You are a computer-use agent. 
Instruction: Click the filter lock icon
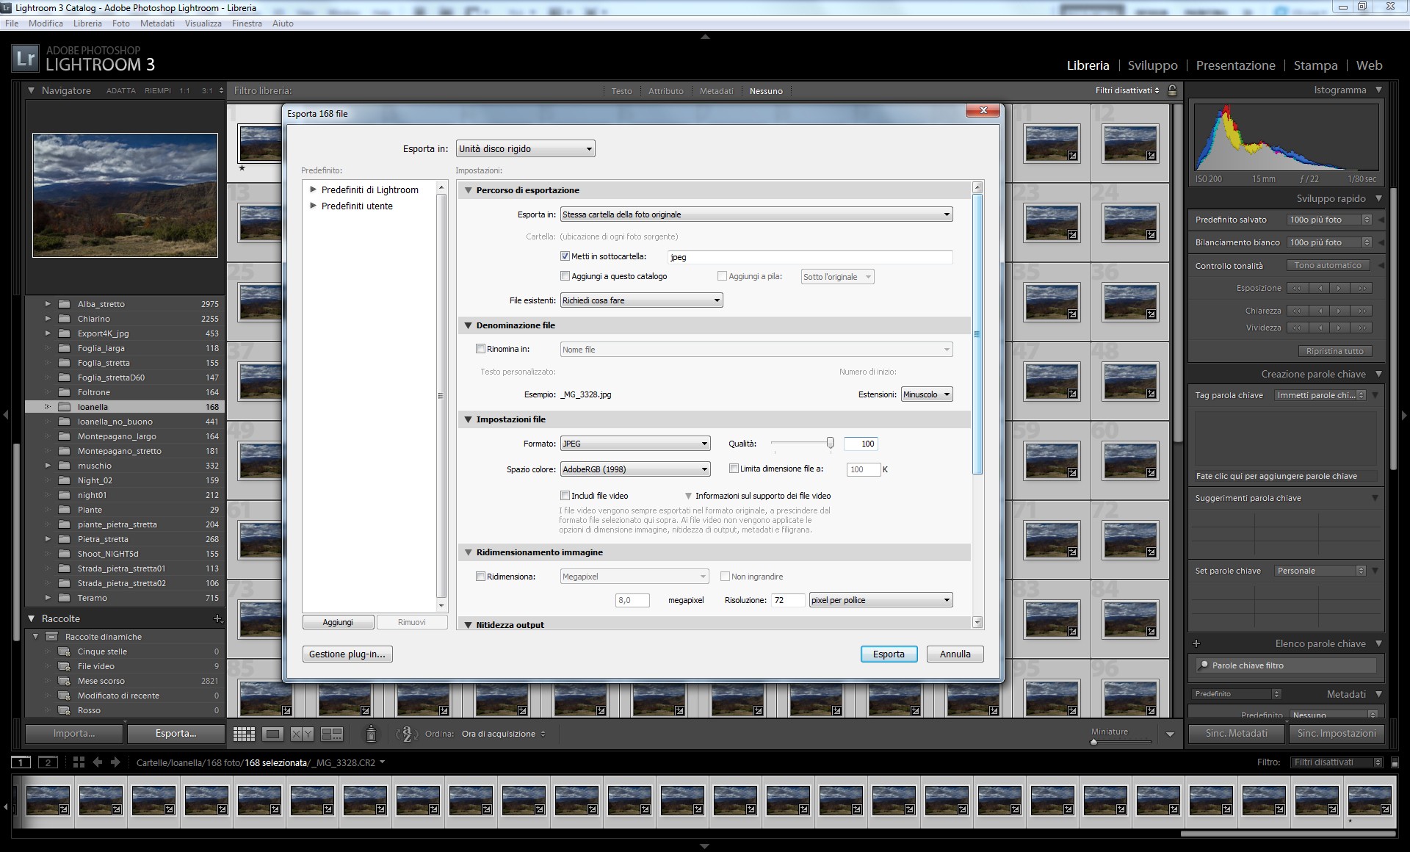tap(1172, 90)
